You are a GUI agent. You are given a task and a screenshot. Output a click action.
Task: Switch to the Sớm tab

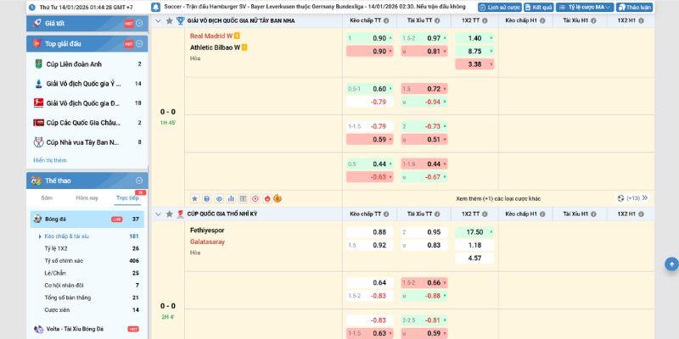point(47,197)
